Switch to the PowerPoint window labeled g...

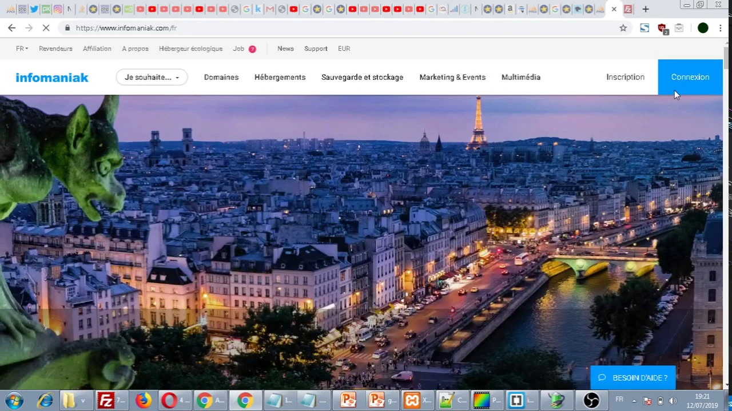[x=382, y=400]
